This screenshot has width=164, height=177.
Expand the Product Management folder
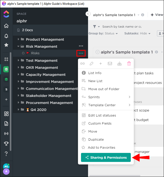(18, 39)
